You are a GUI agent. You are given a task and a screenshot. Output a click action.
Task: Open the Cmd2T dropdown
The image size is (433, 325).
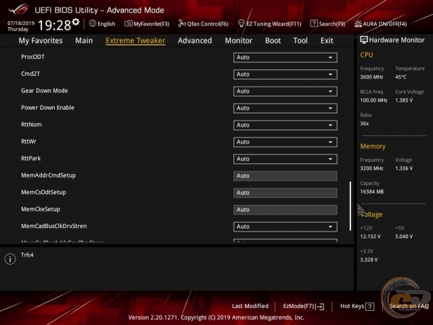tap(286, 74)
